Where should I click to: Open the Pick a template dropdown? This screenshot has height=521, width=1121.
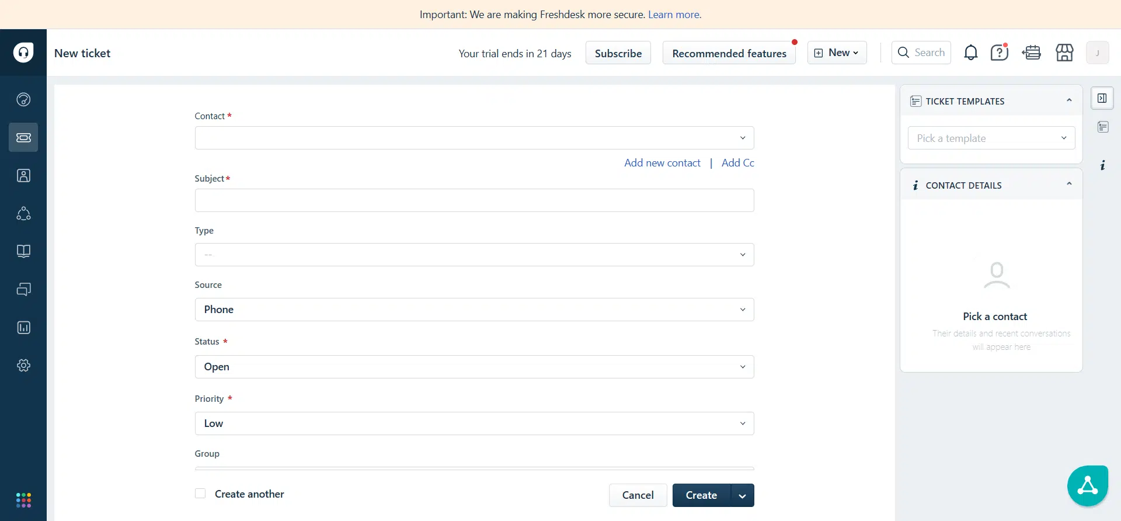coord(991,138)
